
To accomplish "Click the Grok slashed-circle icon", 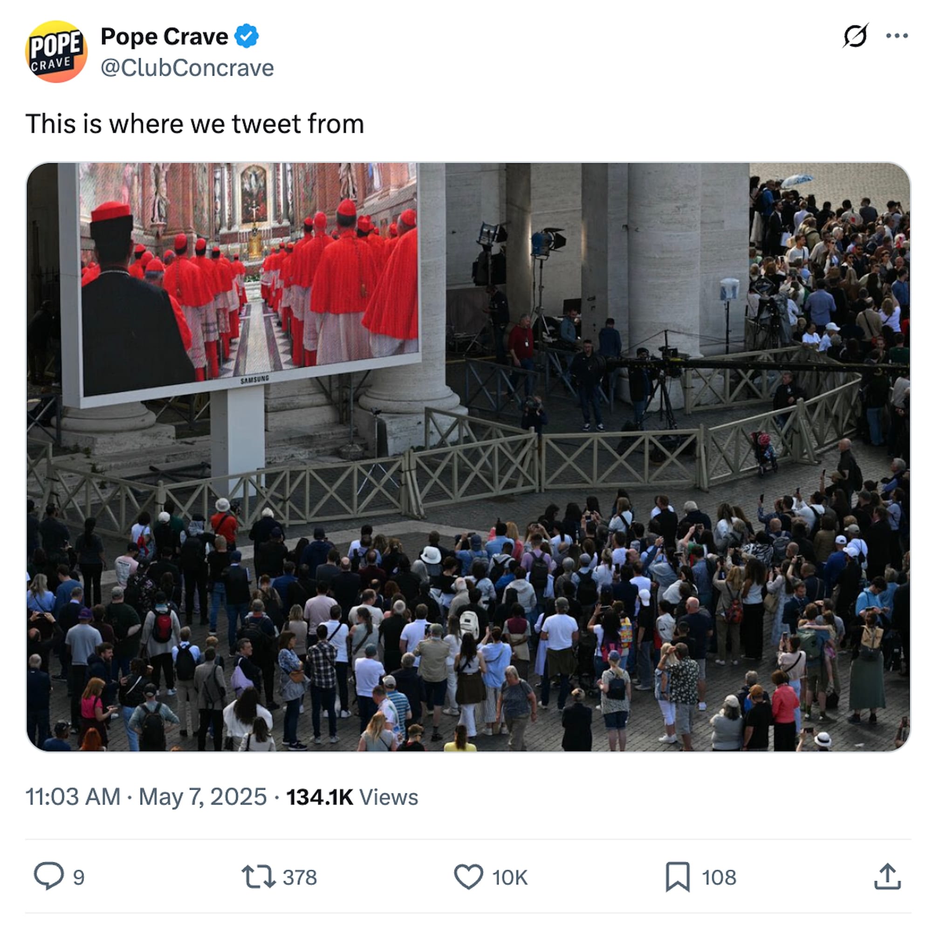I will click(x=856, y=36).
